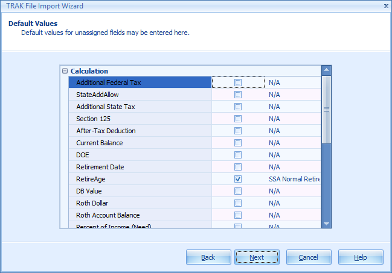
Task: Close the TRAK File Import Wizard
Action: (x=386, y=6)
